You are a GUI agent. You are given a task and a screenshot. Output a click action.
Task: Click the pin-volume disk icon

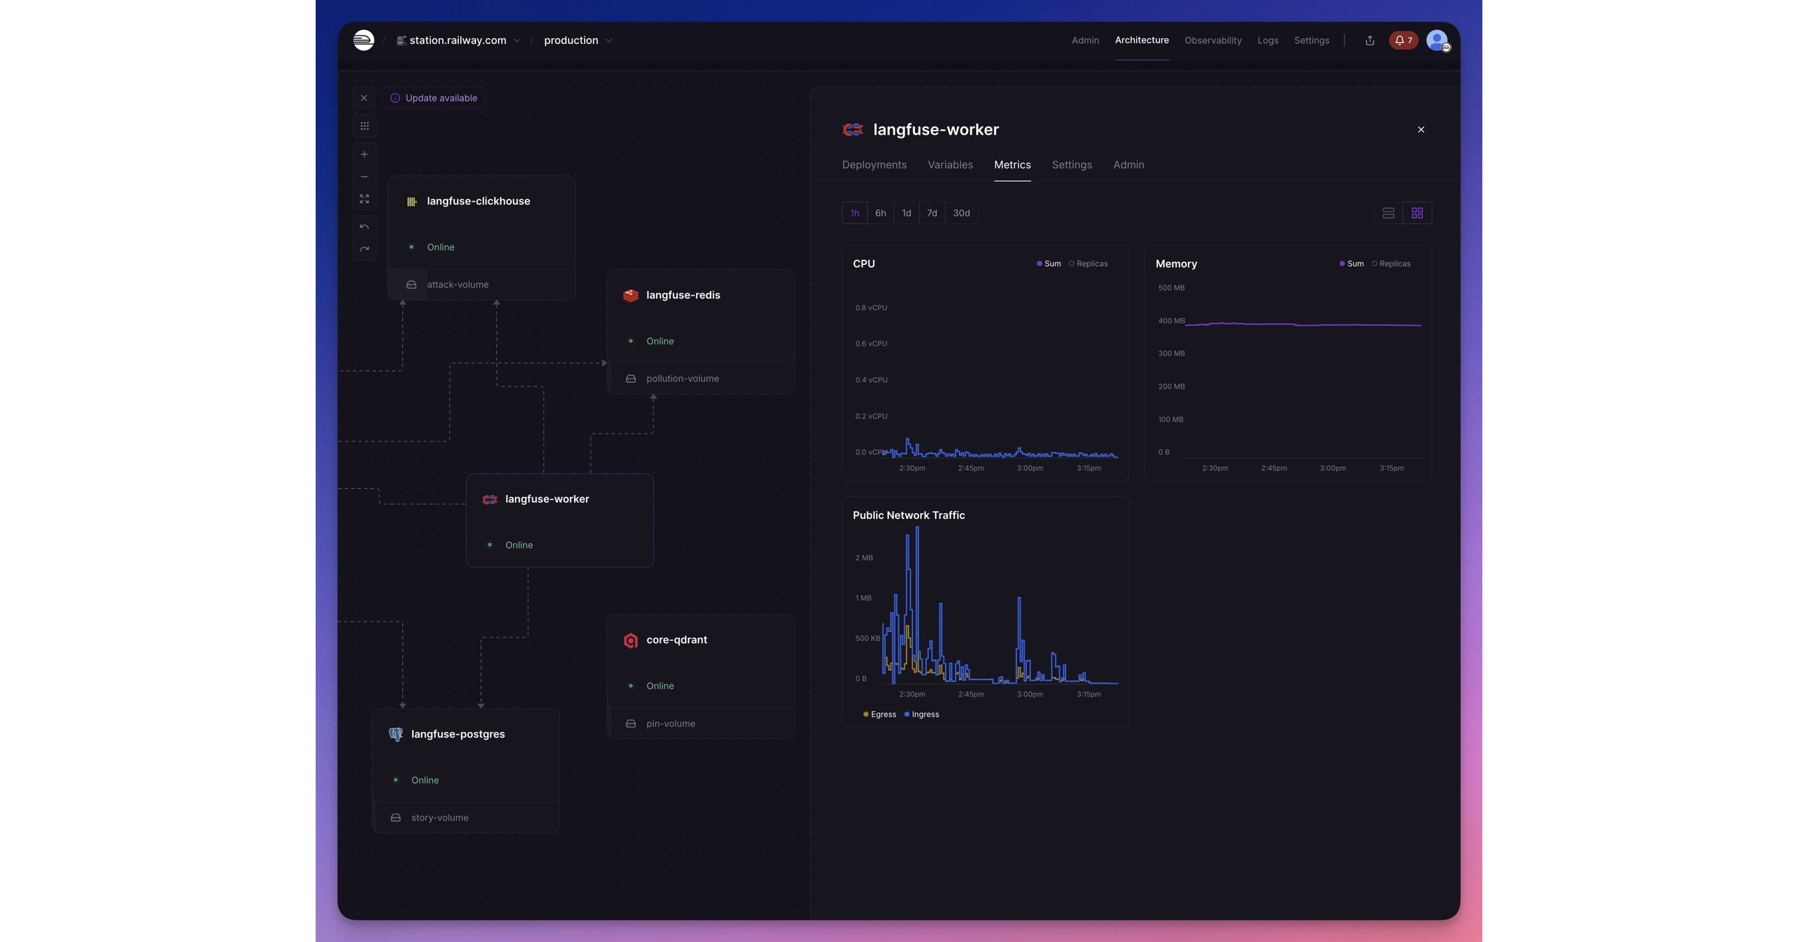(631, 724)
